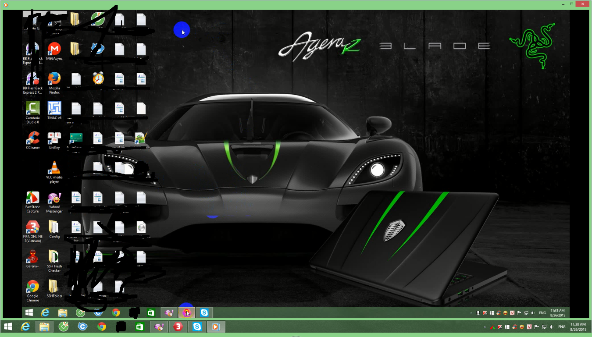
Task: Open the SSH Fresh Checker desktop shortcut
Action: 54,257
